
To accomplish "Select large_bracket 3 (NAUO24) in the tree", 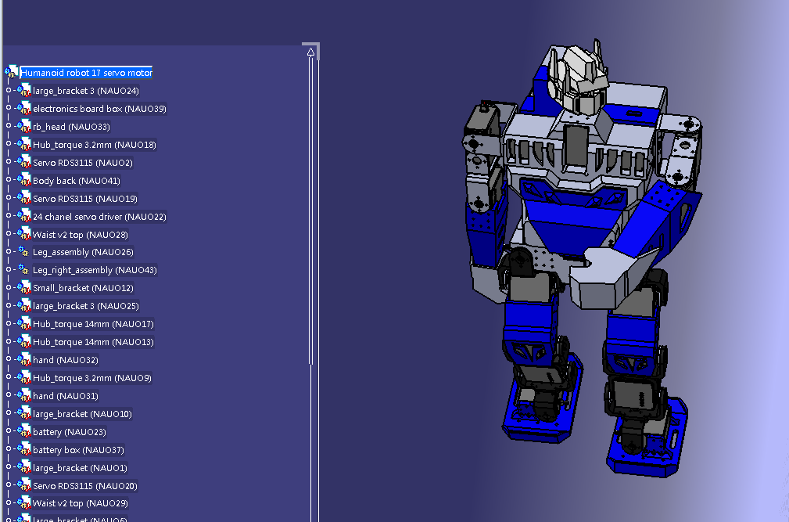I will 85,91.
